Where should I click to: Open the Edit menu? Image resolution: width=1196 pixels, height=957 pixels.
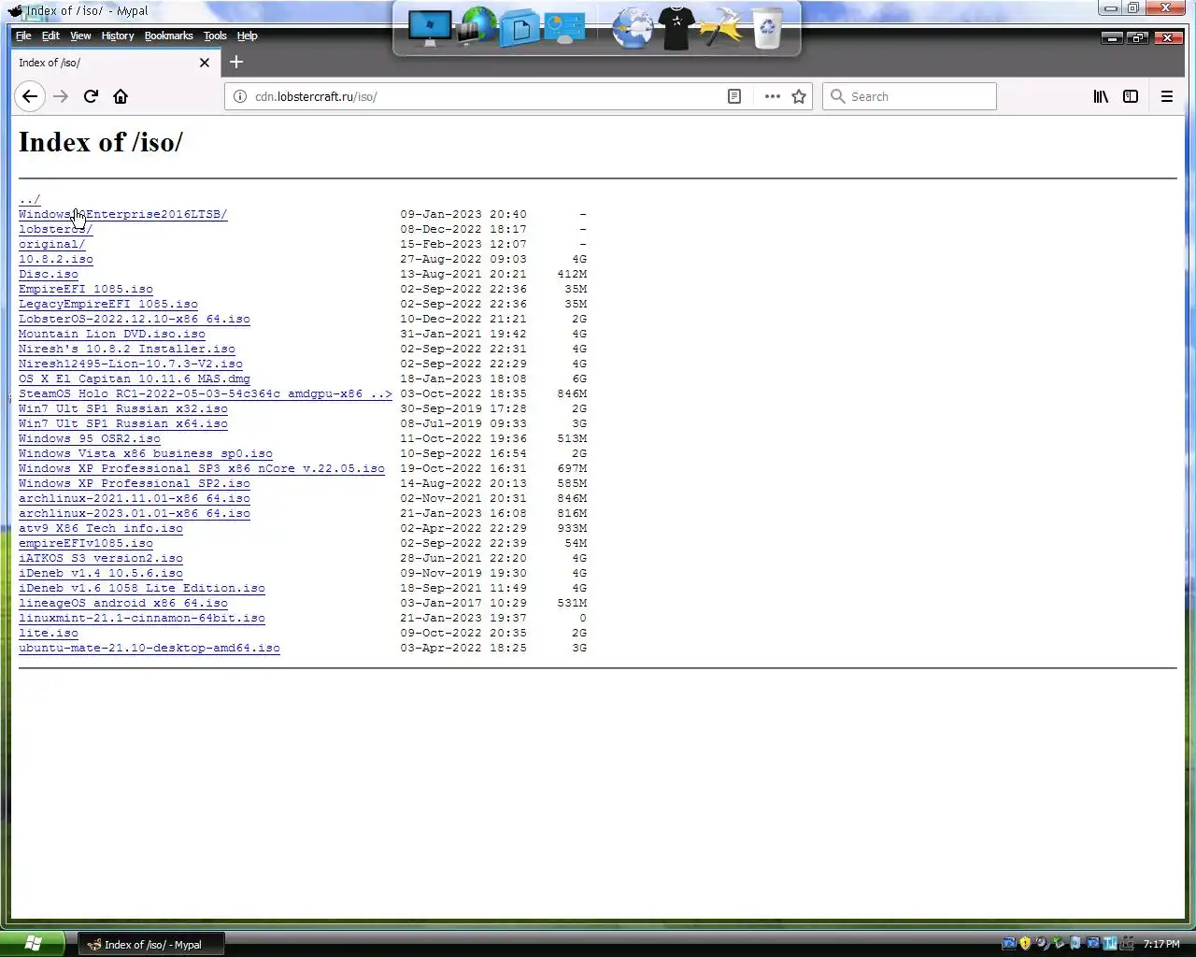[x=50, y=36]
